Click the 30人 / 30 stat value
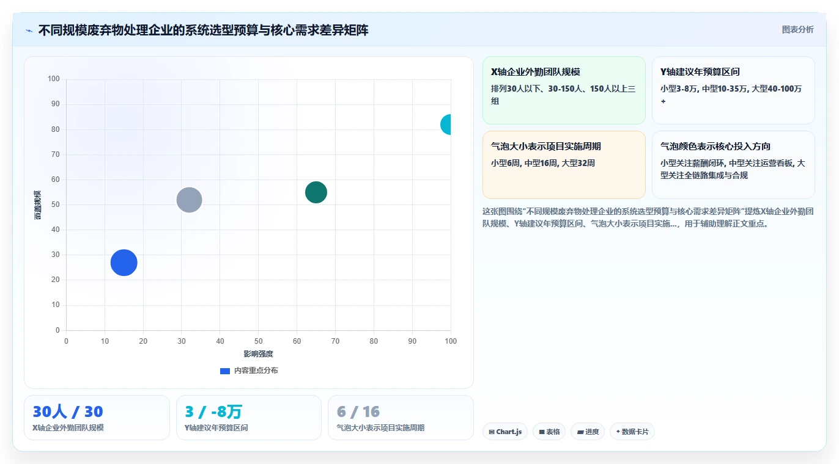839x464 pixels. point(68,411)
